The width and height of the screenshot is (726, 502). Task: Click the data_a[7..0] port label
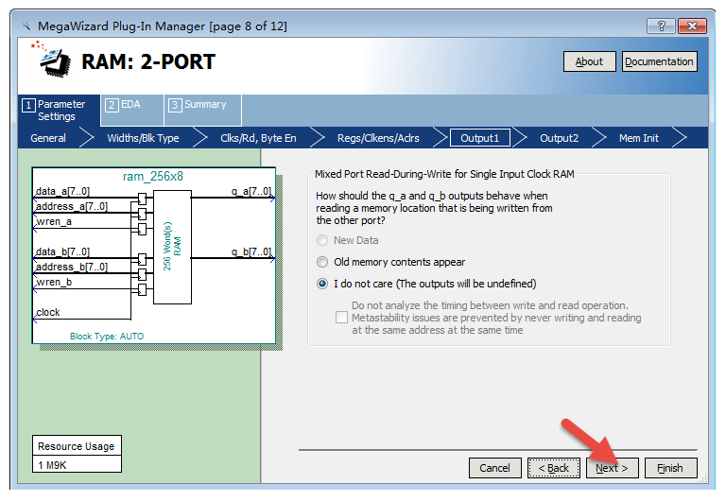[62, 191]
